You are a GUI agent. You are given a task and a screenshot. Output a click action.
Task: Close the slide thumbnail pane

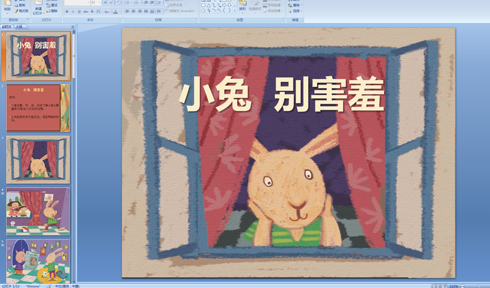(x=73, y=27)
